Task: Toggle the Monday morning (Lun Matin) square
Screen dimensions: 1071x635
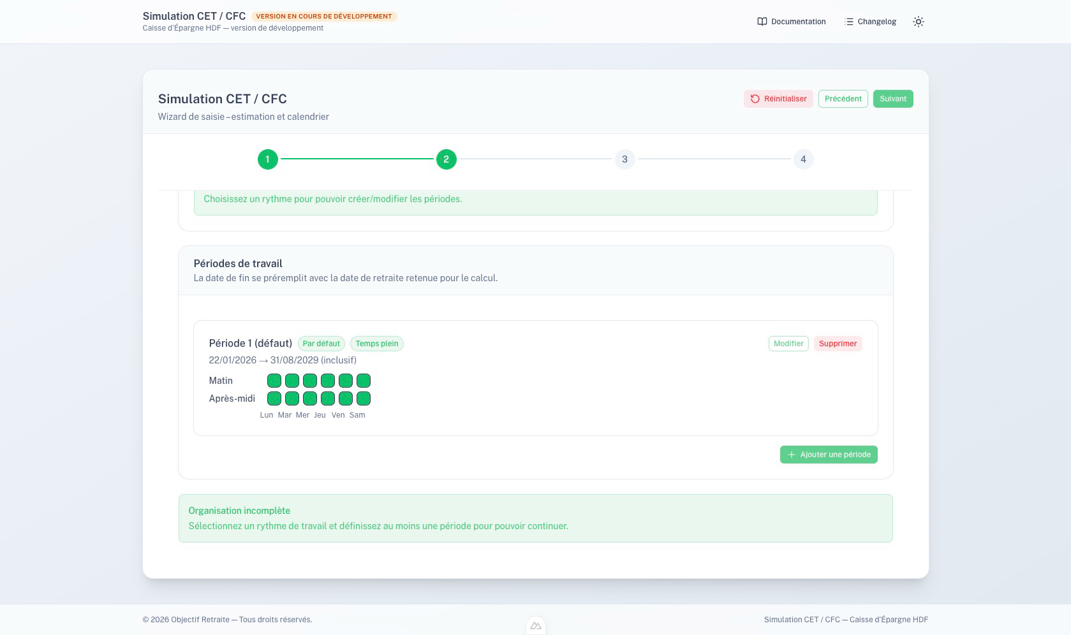Action: click(274, 381)
